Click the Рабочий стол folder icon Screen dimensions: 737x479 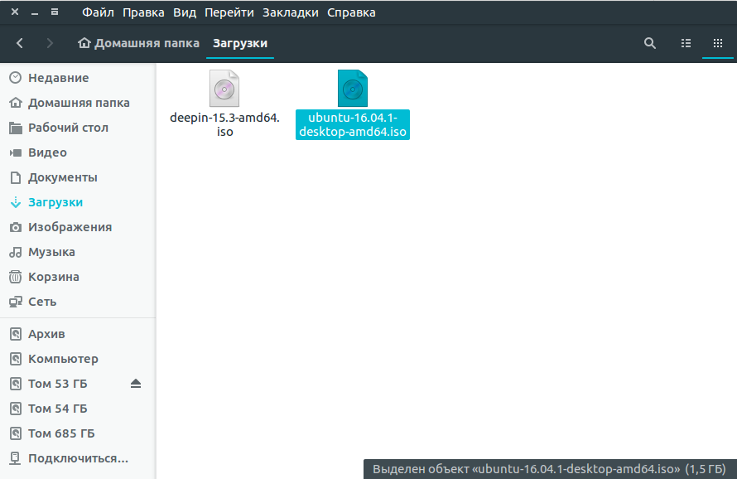(x=16, y=128)
